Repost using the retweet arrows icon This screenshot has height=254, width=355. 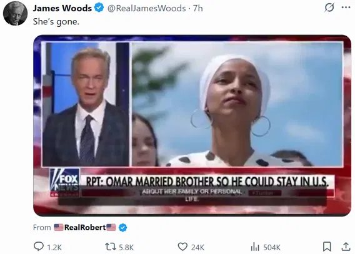click(111, 247)
